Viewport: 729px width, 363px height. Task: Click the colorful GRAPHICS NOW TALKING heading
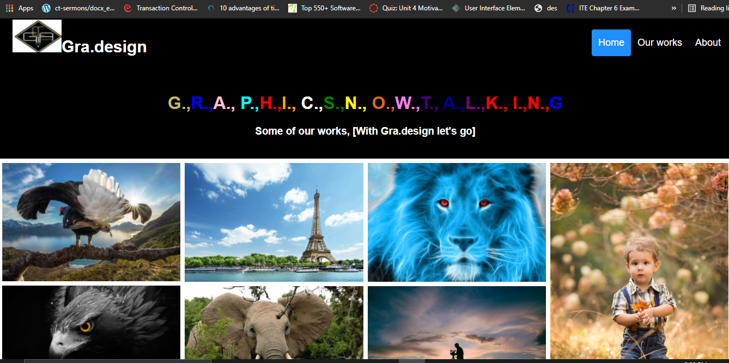[365, 103]
